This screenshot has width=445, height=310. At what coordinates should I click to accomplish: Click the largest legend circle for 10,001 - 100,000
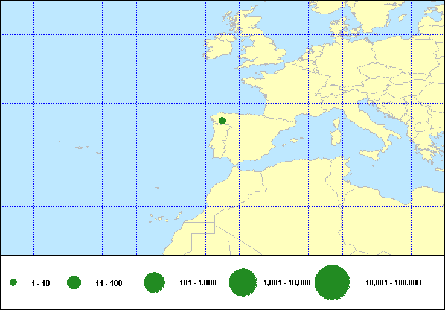click(x=333, y=282)
